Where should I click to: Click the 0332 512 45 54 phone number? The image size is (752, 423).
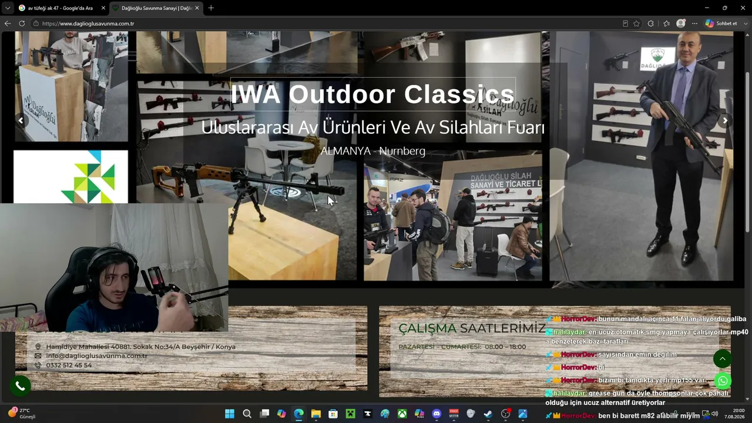point(69,365)
